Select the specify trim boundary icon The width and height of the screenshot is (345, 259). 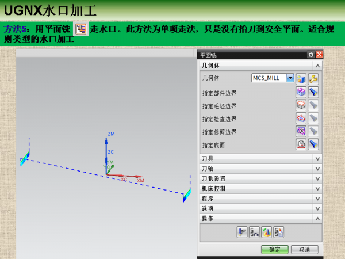point(301,131)
